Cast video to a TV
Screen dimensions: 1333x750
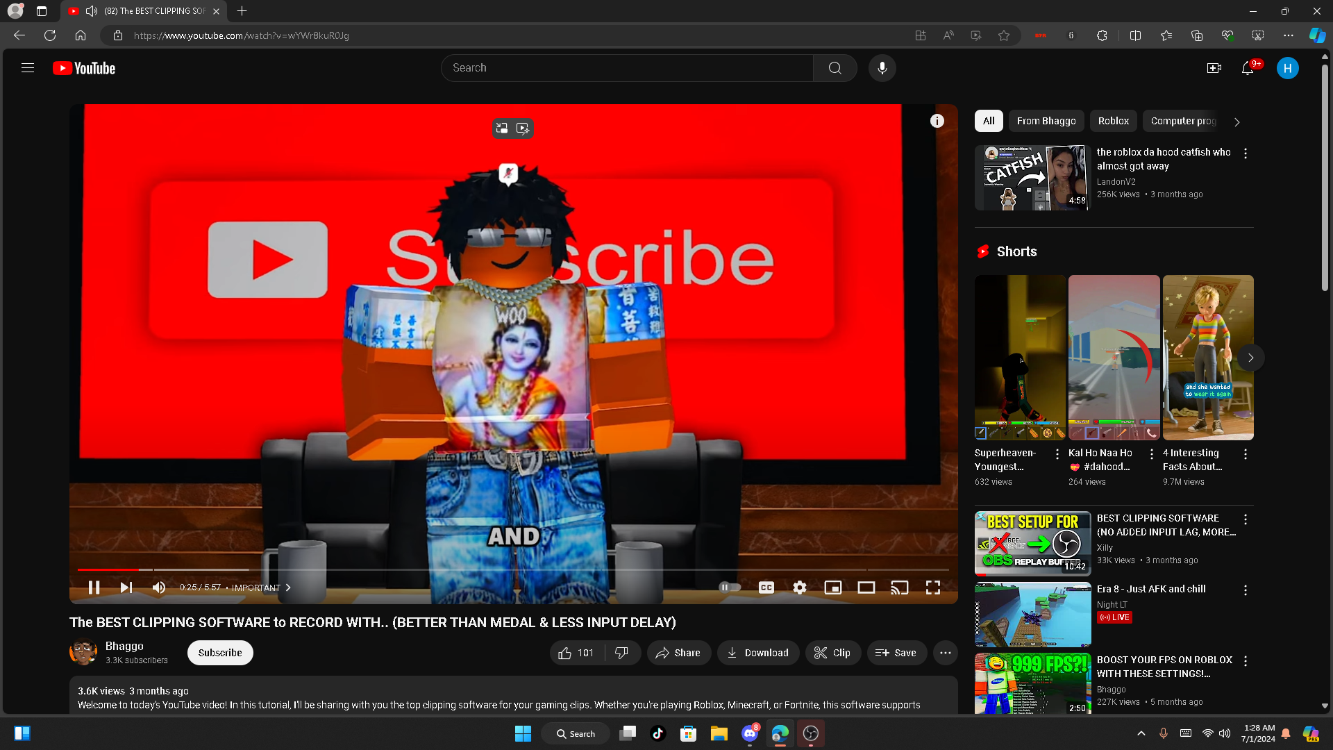coord(900,587)
